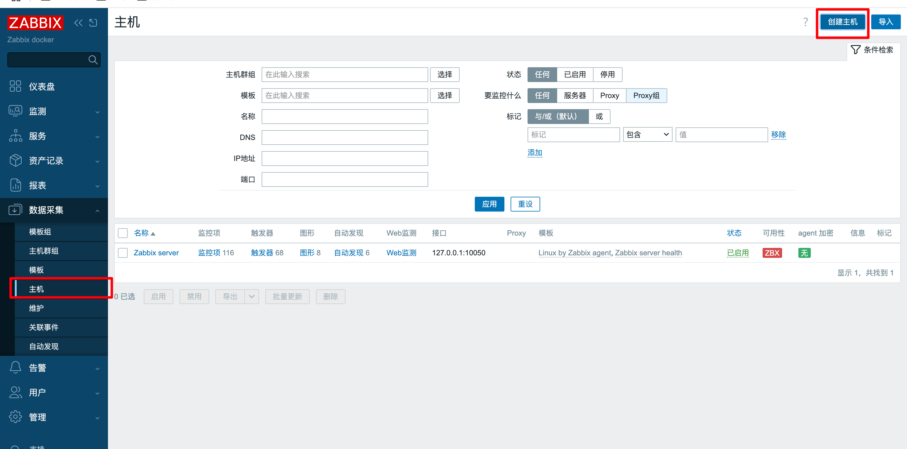Image resolution: width=907 pixels, height=449 pixels.
Task: Tick the select-all hosts checkbox
Action: 122,233
